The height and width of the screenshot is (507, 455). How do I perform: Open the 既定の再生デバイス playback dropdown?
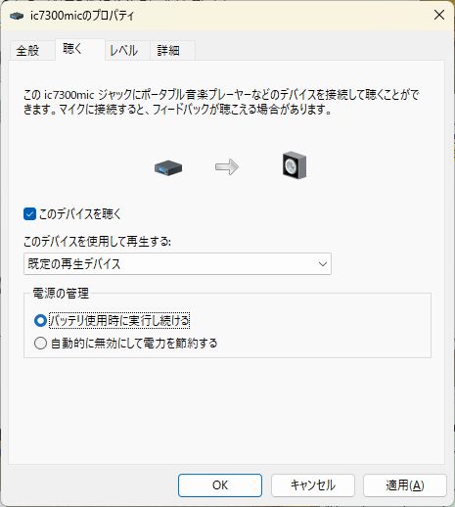coord(177,263)
